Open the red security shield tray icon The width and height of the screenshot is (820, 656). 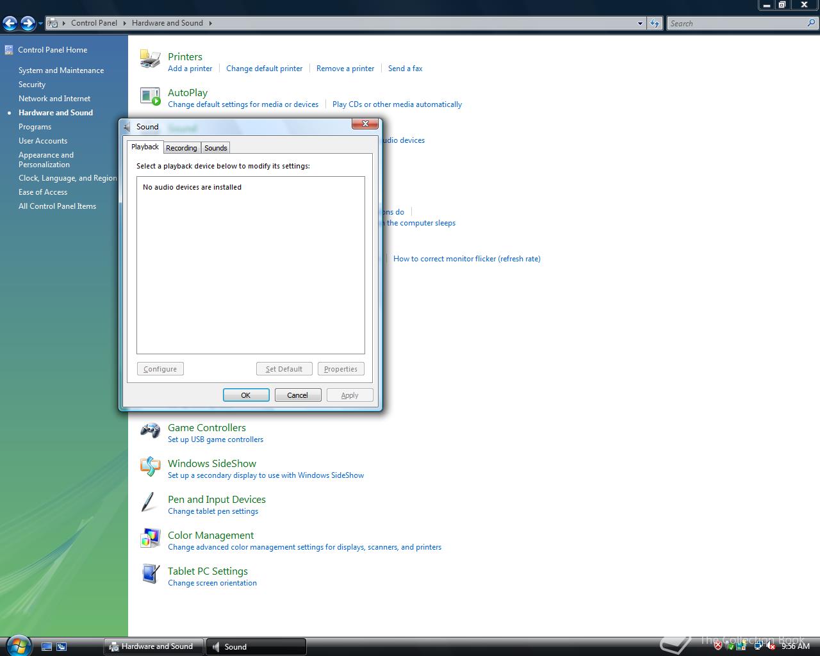718,646
